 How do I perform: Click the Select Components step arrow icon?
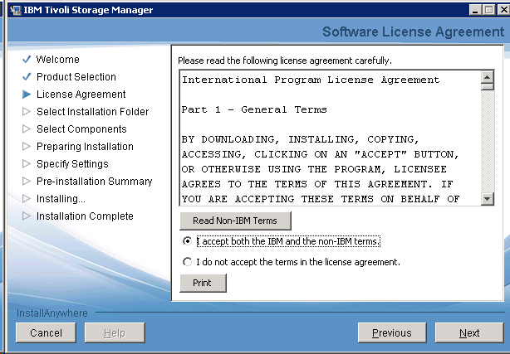click(x=27, y=129)
